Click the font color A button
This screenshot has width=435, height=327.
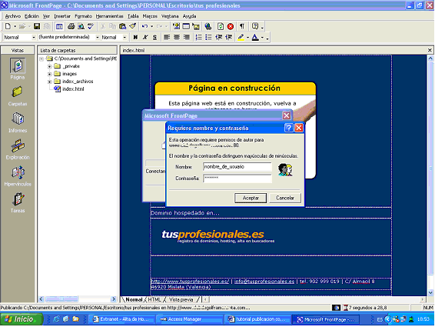pyautogui.click(x=255, y=37)
